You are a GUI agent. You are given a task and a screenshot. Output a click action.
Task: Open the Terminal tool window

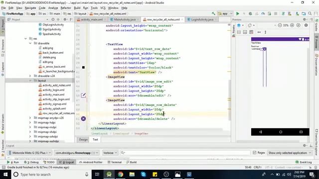pos(115,162)
